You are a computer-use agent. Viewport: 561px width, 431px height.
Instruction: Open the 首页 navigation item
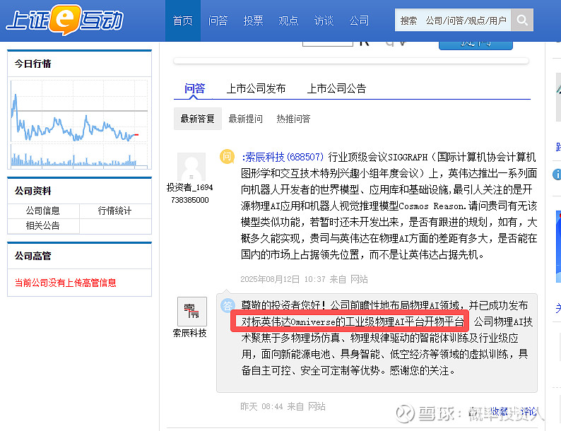click(183, 20)
